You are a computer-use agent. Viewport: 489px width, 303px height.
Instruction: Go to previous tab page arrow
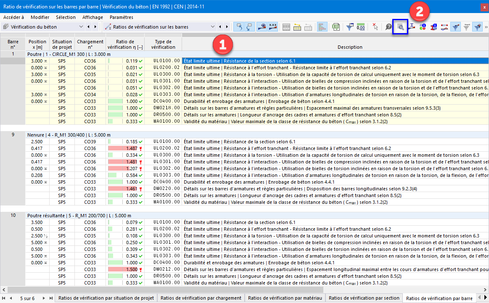coord(11,298)
